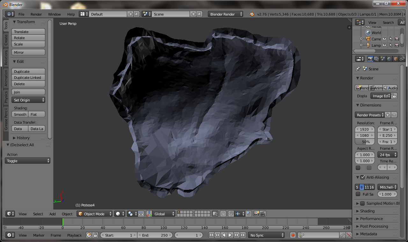Open the 3D view Select menu
This screenshot has height=242, width=408.
pos(38,214)
